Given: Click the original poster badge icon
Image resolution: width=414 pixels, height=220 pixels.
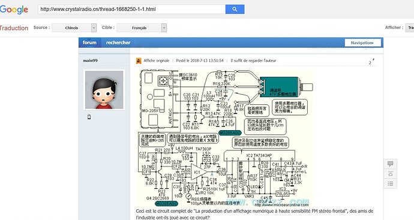Looking at the screenshot, I should click(139, 61).
